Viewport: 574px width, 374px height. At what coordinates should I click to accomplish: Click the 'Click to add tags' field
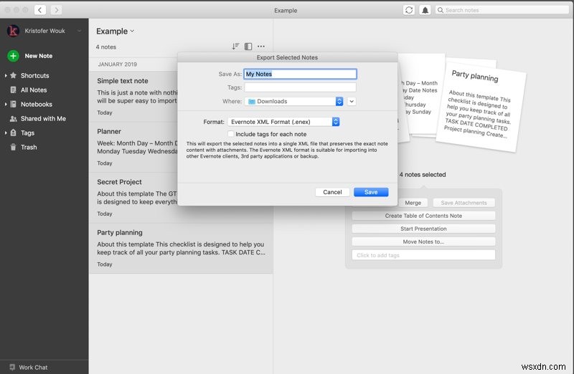pos(423,255)
